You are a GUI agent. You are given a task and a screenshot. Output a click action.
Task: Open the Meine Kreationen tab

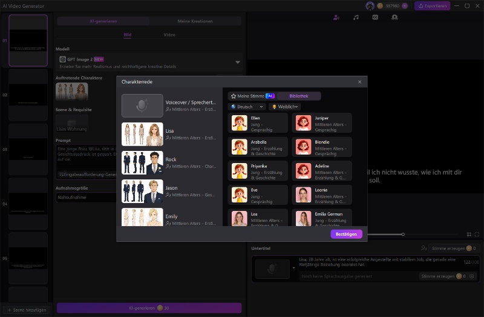[x=195, y=21]
